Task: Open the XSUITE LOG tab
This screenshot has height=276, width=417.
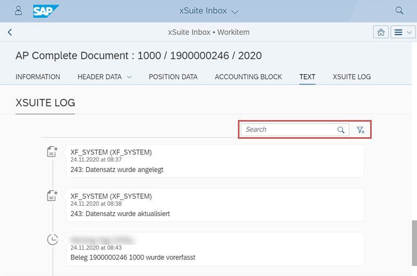Action: click(x=351, y=77)
